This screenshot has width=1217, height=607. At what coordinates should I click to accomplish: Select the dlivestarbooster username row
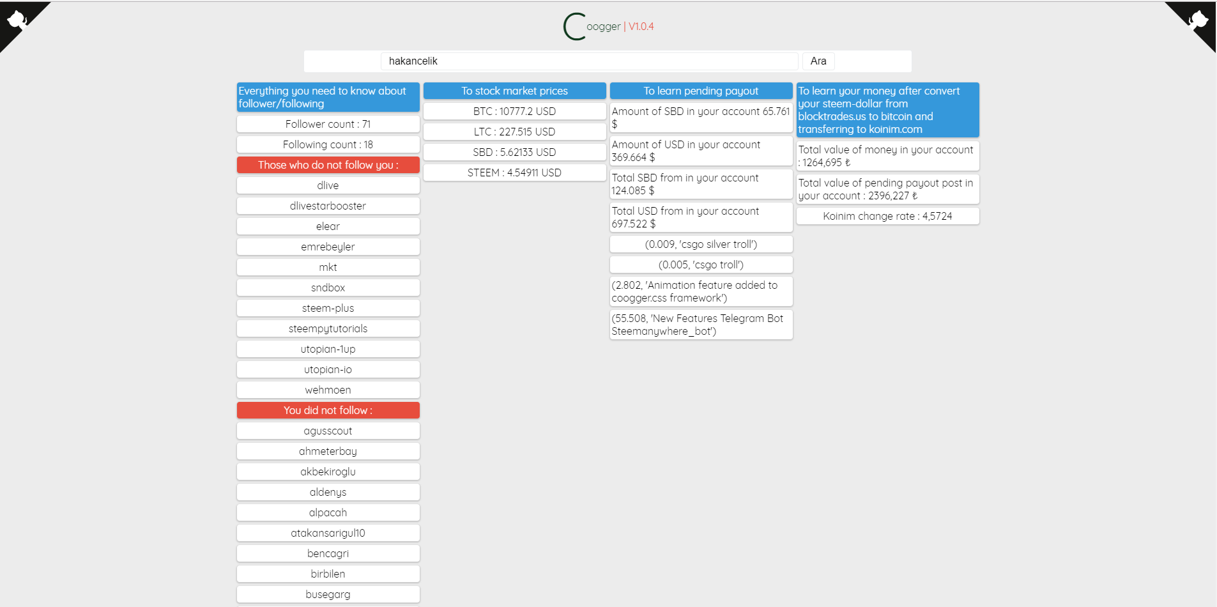click(328, 206)
